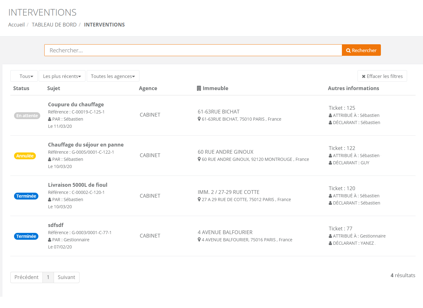Click Terminée badge for sdfsdf row
Screen dimensions: 423x308
(x=26, y=236)
